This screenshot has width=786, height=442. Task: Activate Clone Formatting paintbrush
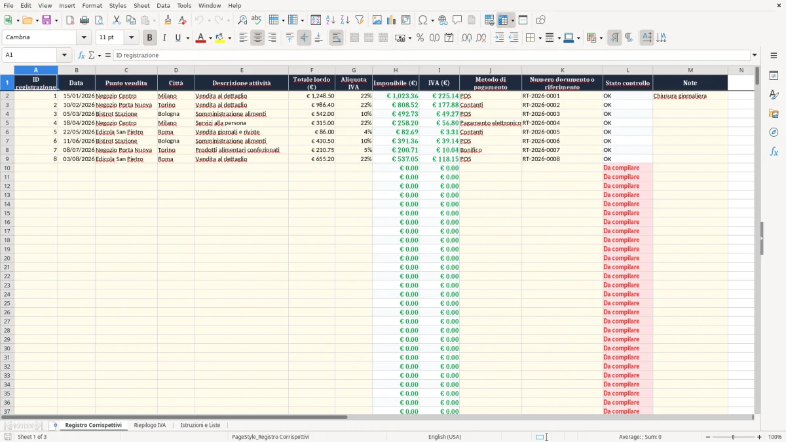tap(168, 20)
